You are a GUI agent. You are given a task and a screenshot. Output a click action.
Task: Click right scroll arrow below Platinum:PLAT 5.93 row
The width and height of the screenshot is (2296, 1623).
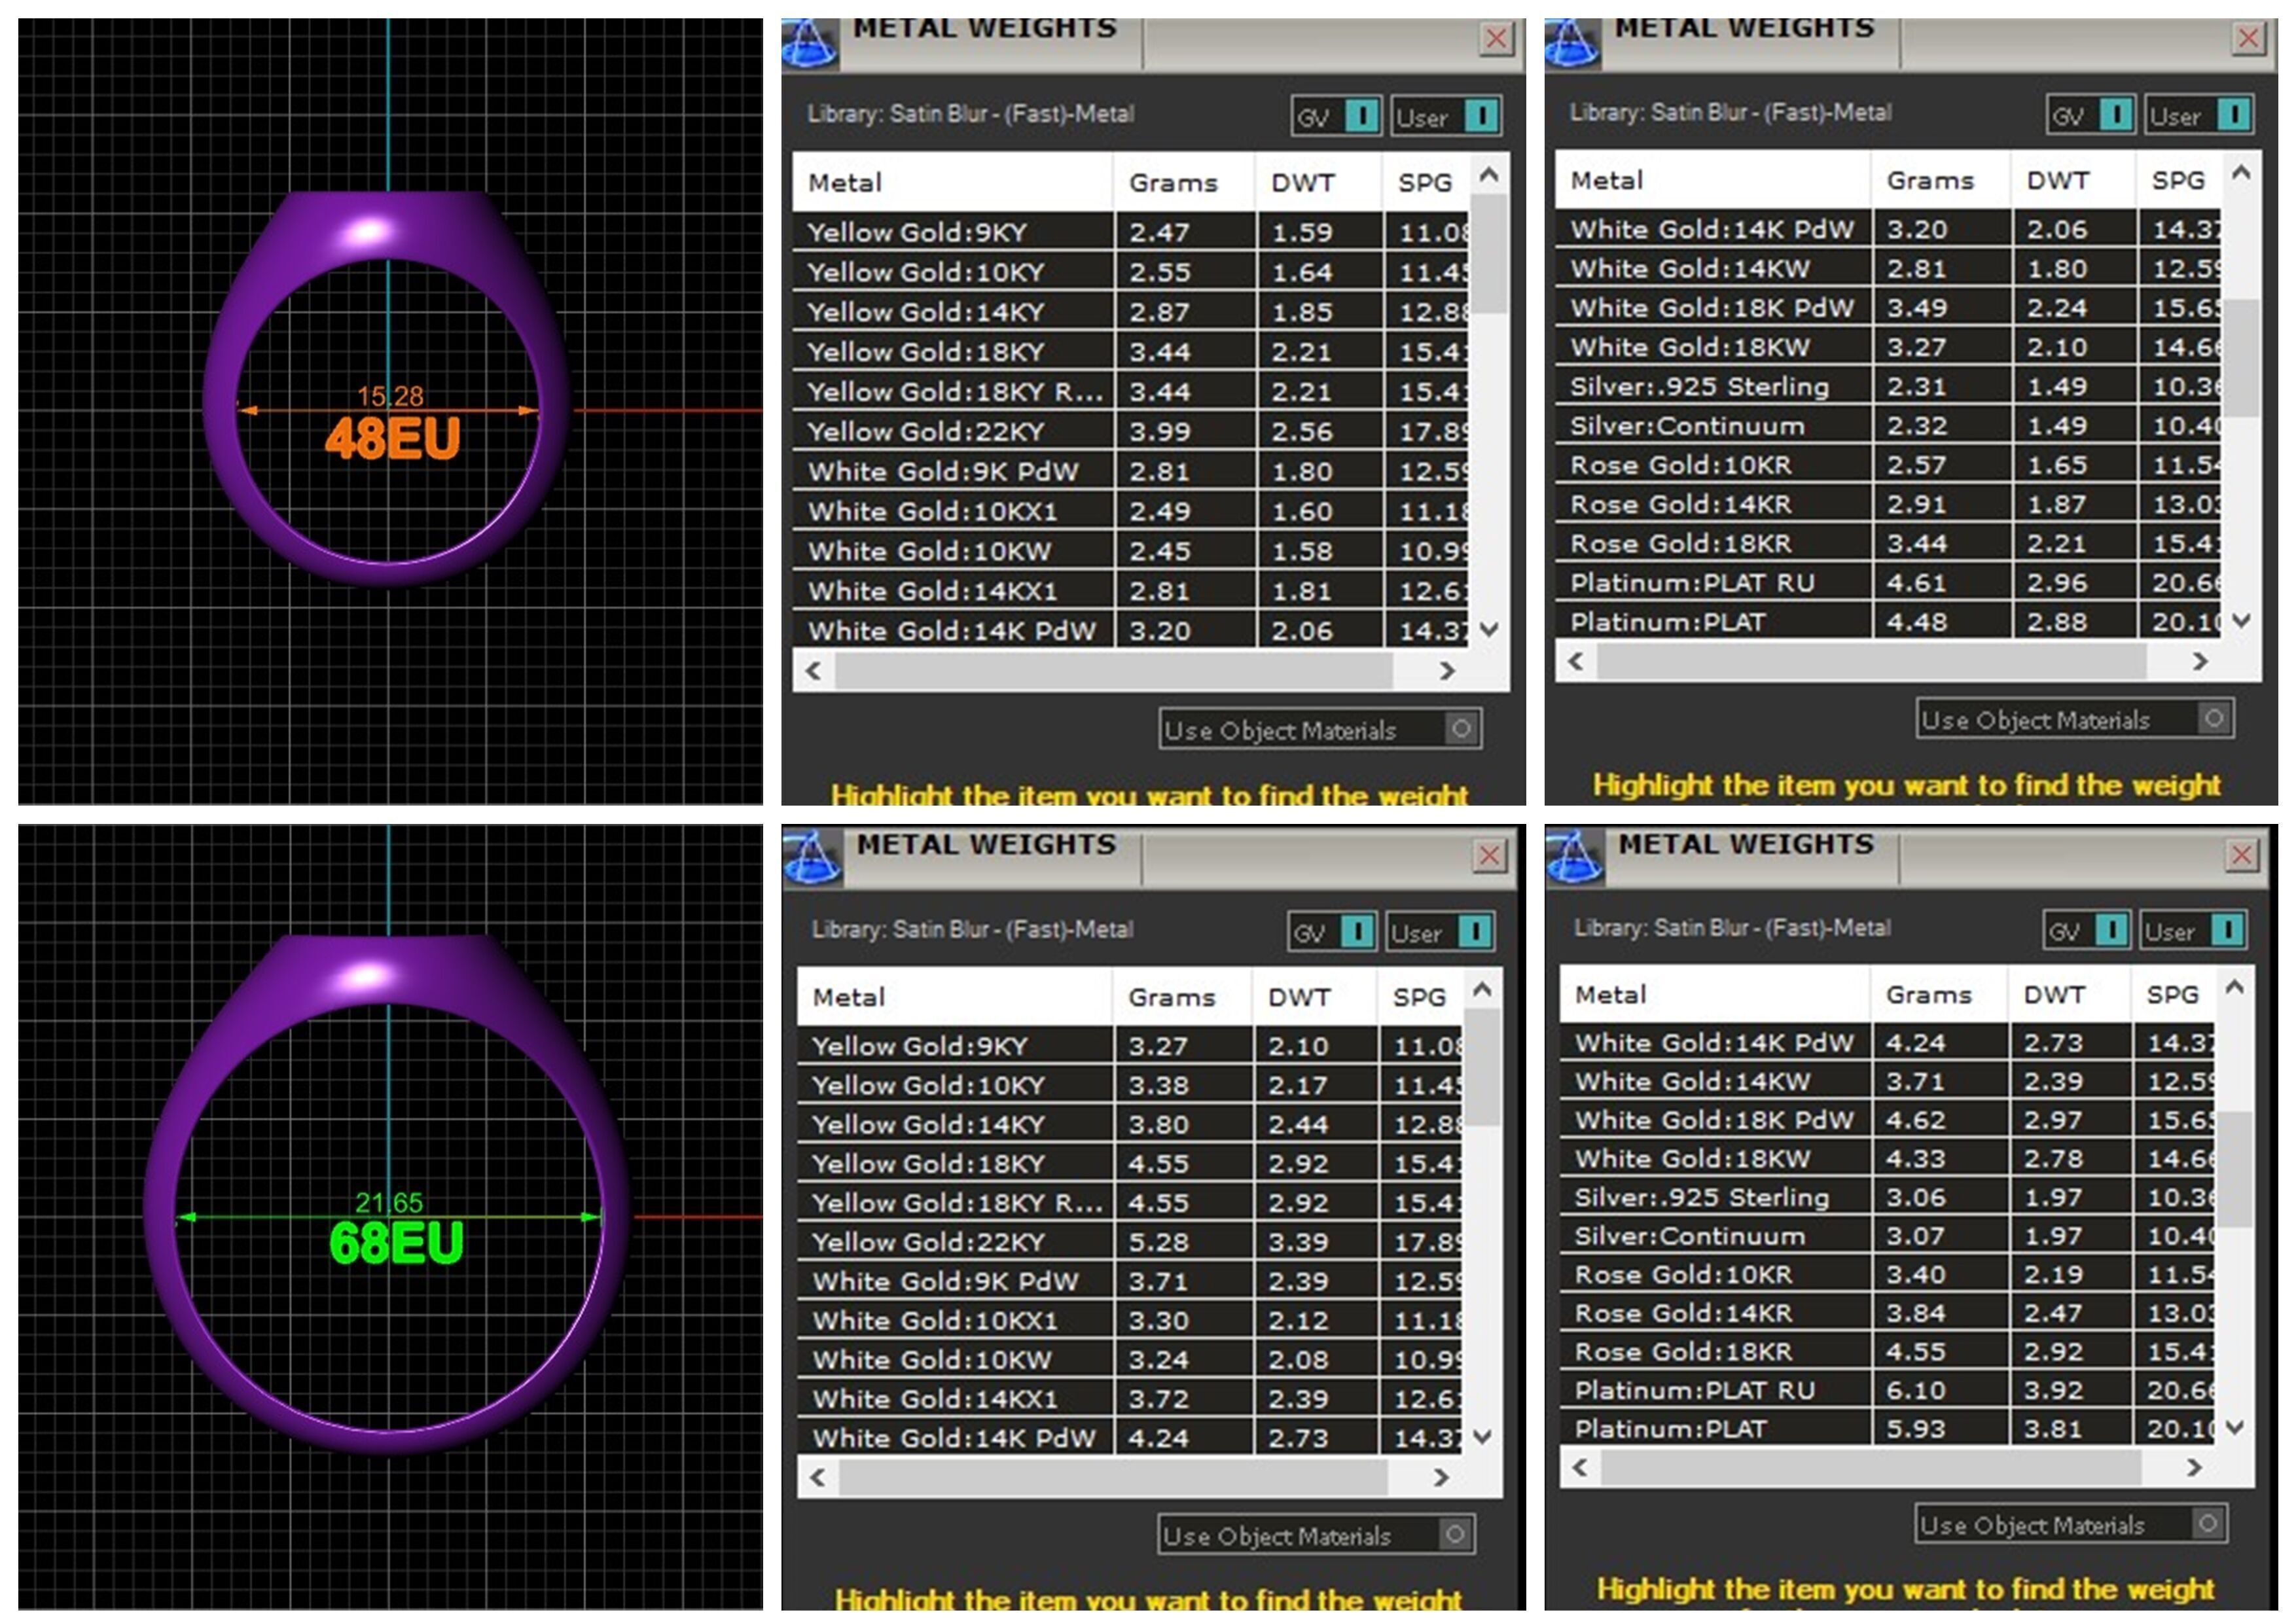coord(2194,1467)
